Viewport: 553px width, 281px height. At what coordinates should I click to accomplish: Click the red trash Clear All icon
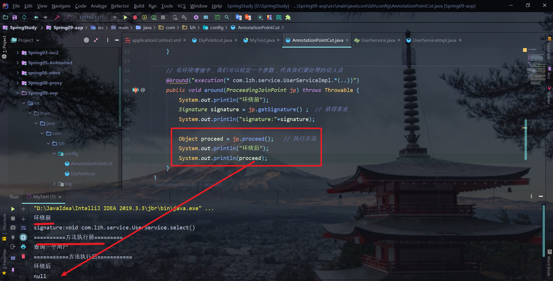click(x=23, y=256)
